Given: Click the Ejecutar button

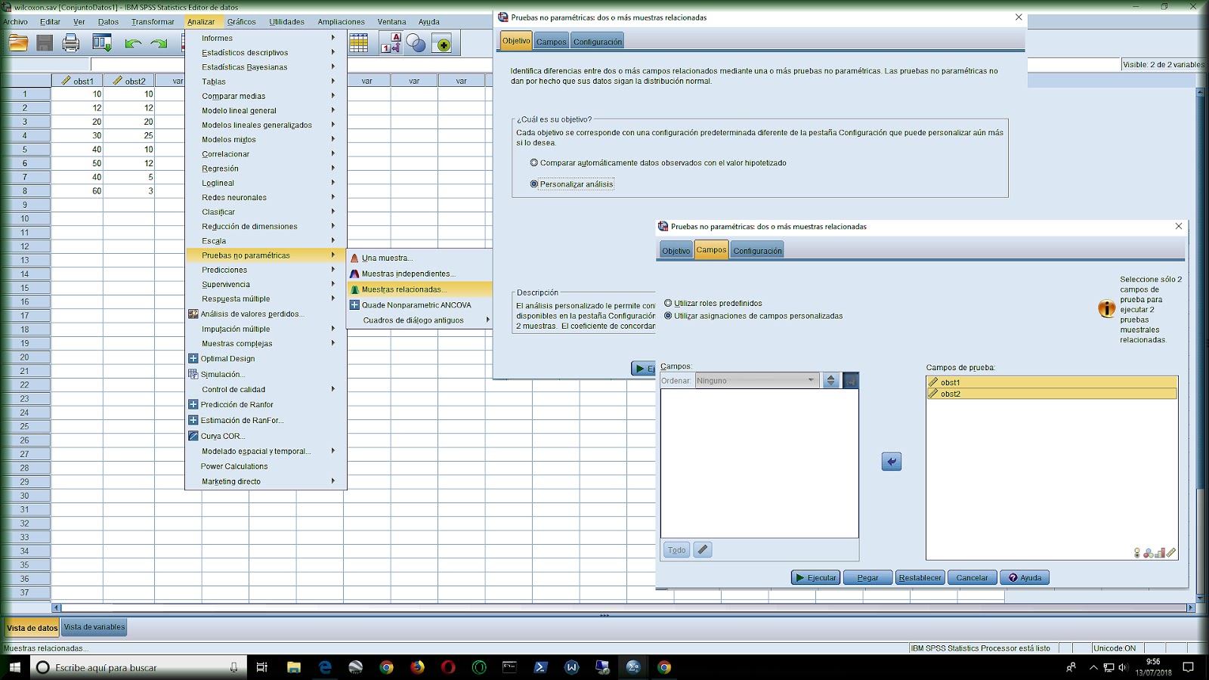Looking at the screenshot, I should click(816, 578).
